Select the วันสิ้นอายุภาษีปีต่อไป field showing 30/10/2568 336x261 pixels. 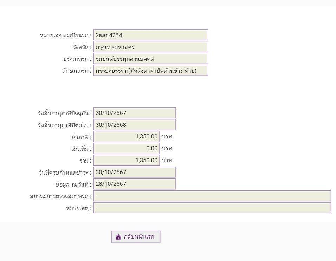134,125
